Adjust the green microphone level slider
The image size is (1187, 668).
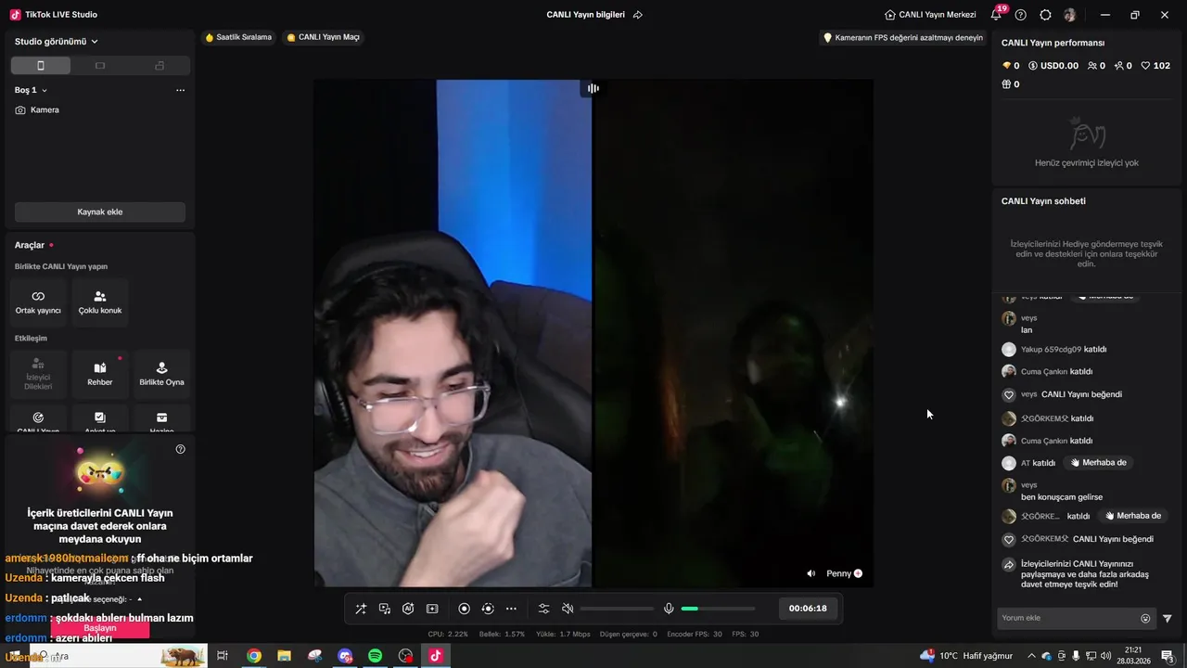click(x=719, y=609)
